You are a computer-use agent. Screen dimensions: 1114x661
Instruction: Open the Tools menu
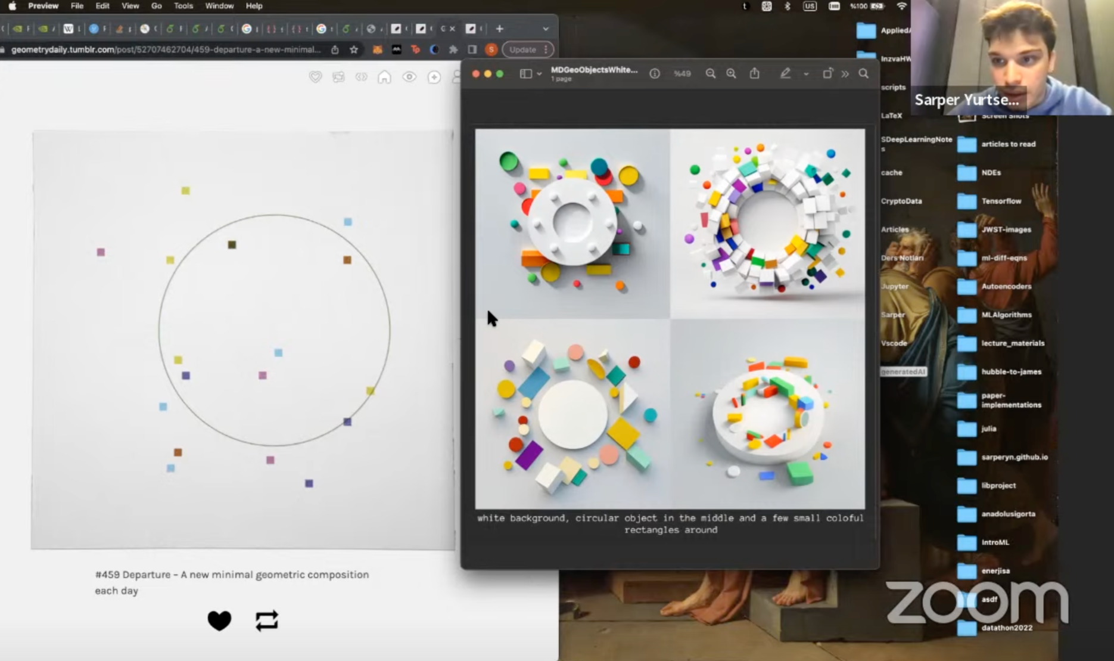(x=183, y=6)
